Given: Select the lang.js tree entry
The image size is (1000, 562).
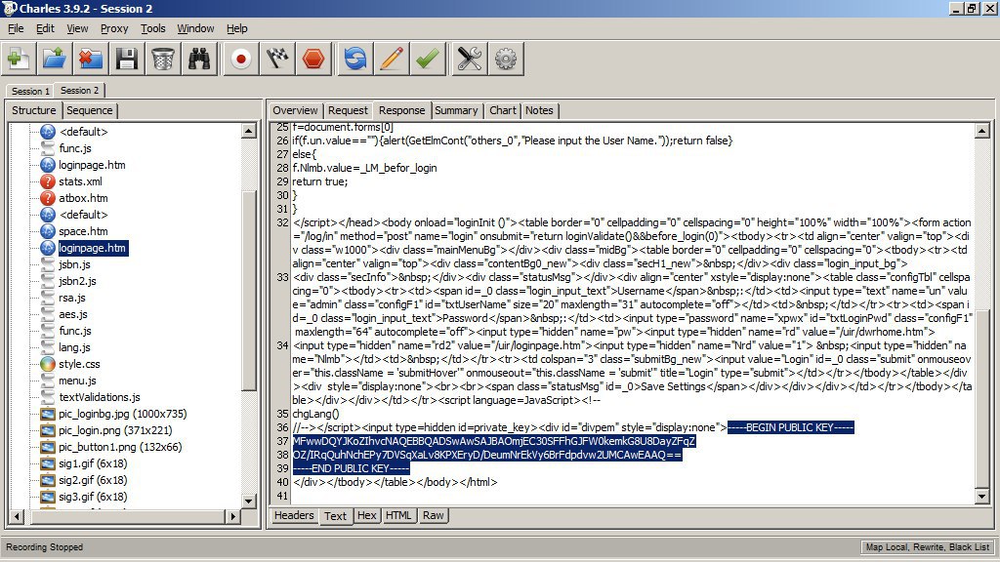Looking at the screenshot, I should tap(74, 347).
